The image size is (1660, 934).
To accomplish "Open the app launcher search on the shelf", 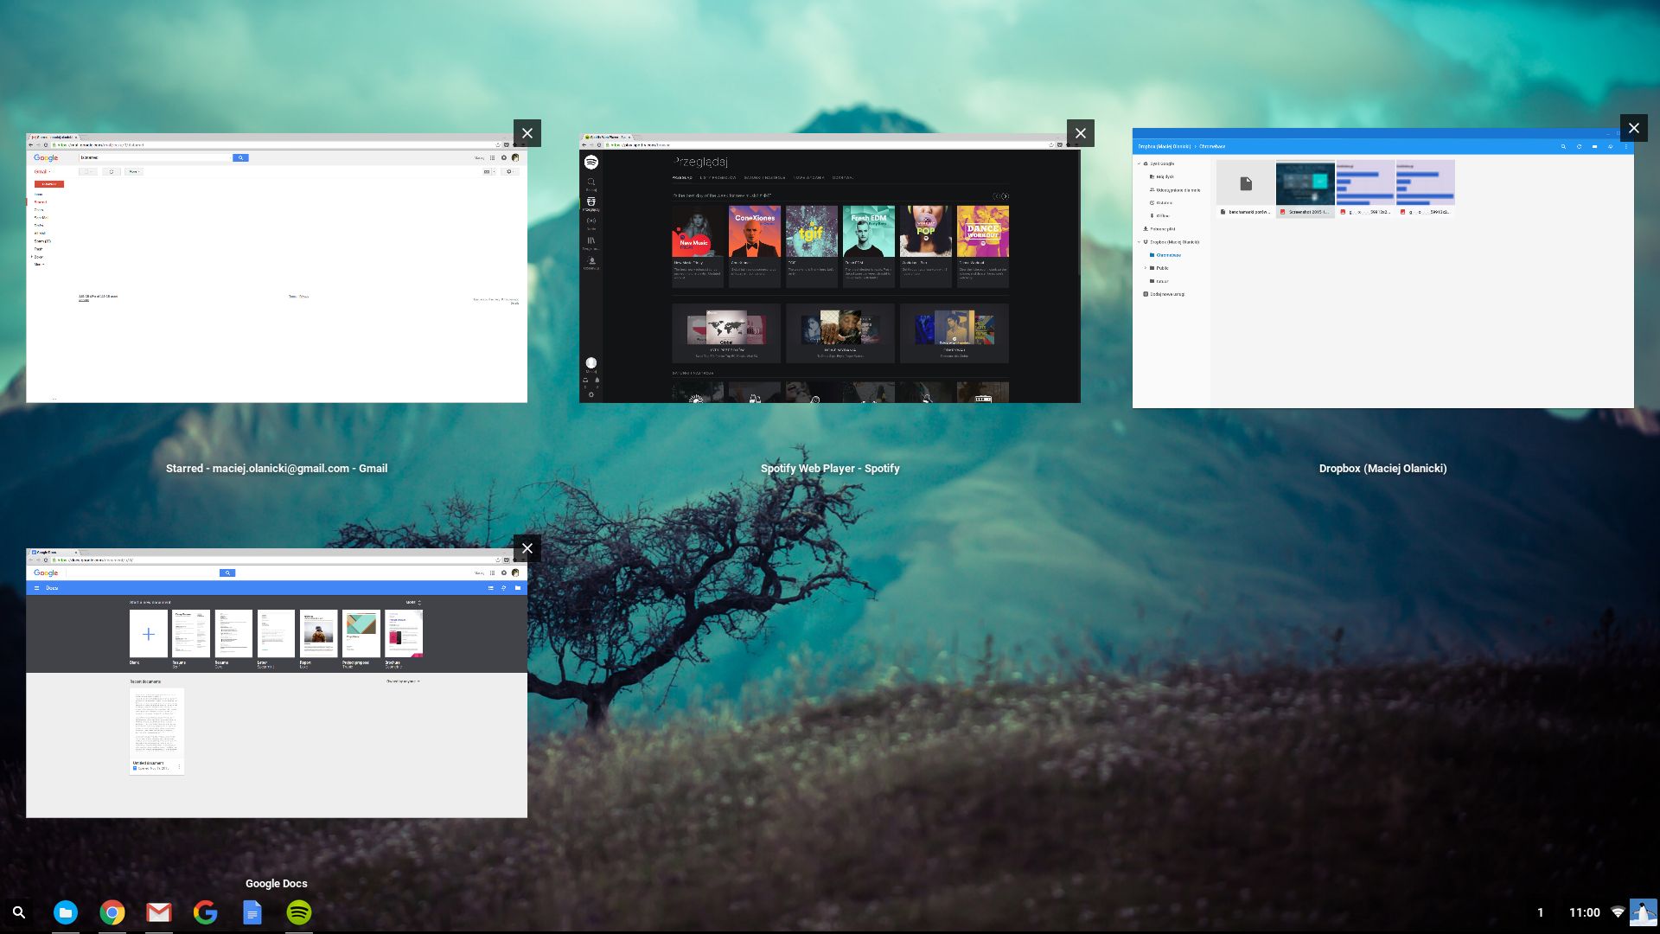I will tap(19, 912).
